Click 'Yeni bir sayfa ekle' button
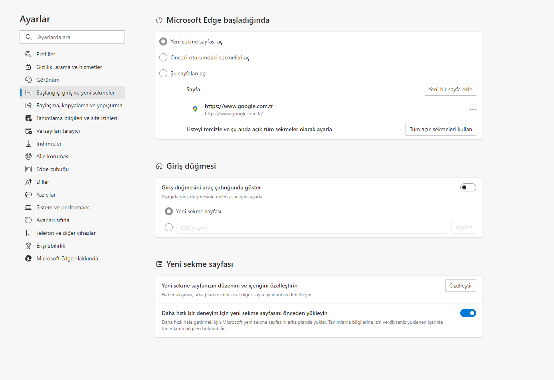 (x=450, y=89)
